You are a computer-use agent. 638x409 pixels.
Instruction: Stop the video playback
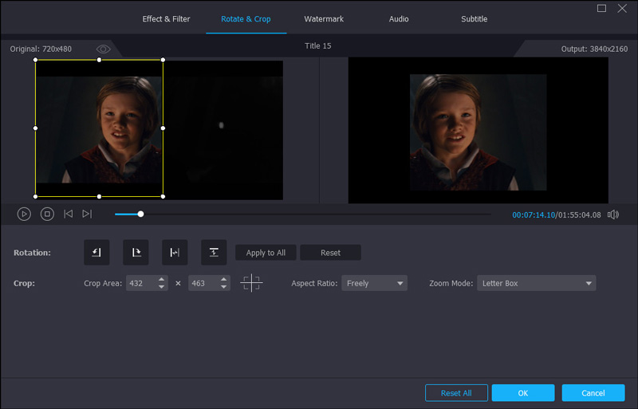point(47,214)
